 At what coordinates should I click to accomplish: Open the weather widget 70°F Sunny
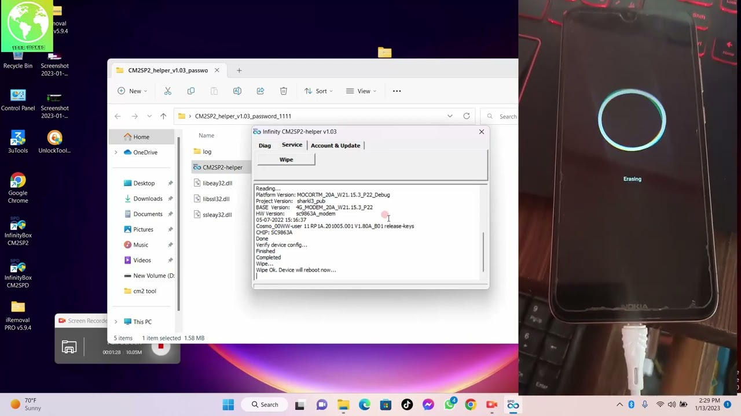[25, 404]
